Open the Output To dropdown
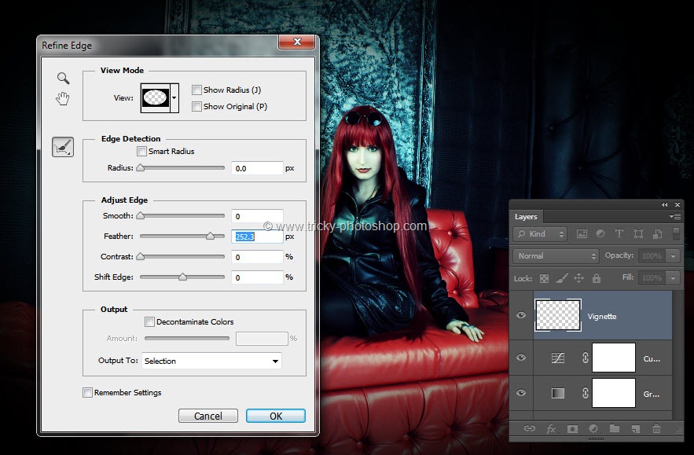 coord(211,361)
